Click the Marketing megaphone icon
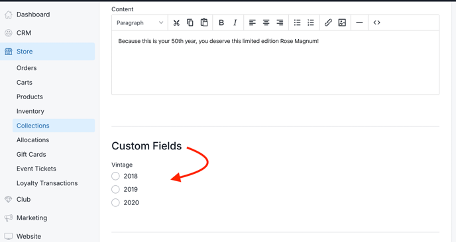 tap(9, 218)
